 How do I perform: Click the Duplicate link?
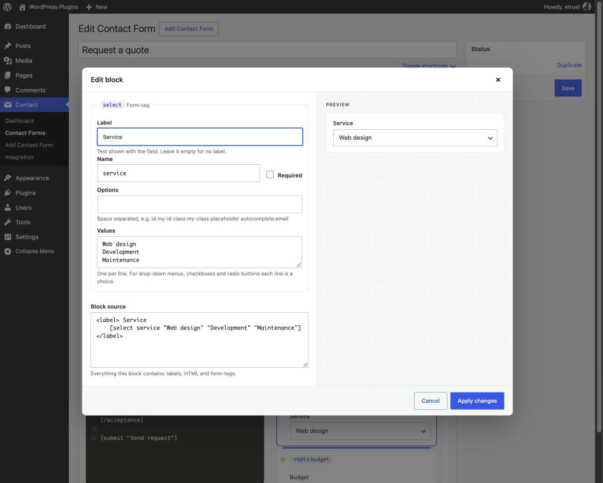click(x=569, y=65)
